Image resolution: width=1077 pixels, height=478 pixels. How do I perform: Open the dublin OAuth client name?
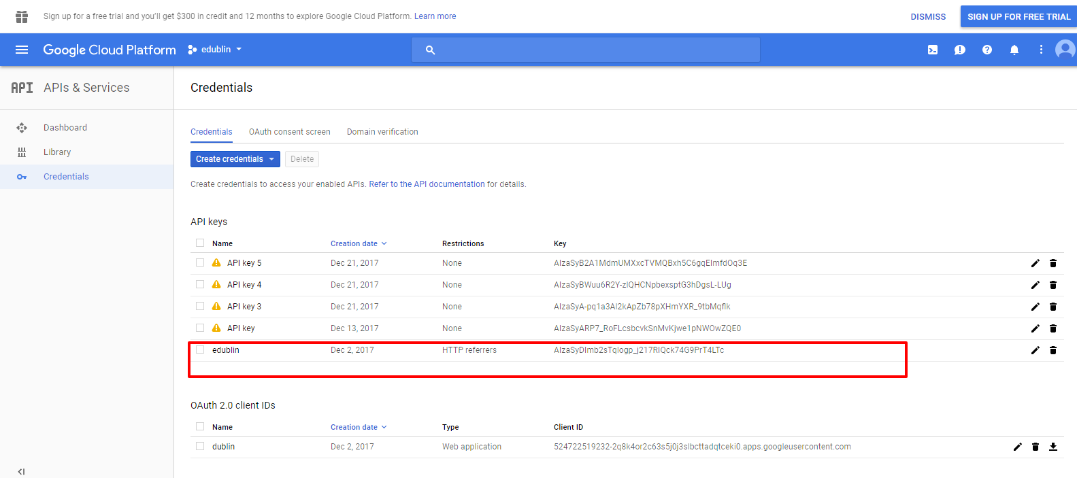coord(223,447)
